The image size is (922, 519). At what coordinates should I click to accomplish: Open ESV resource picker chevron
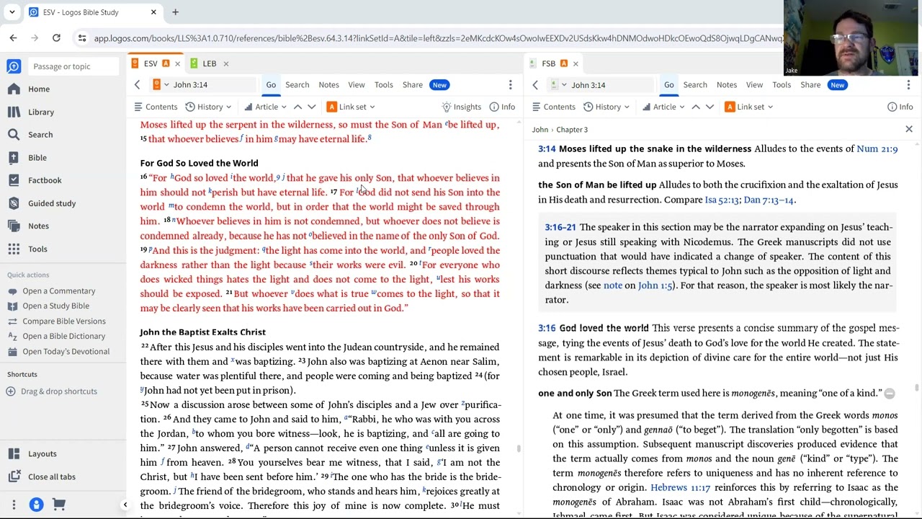click(x=166, y=85)
